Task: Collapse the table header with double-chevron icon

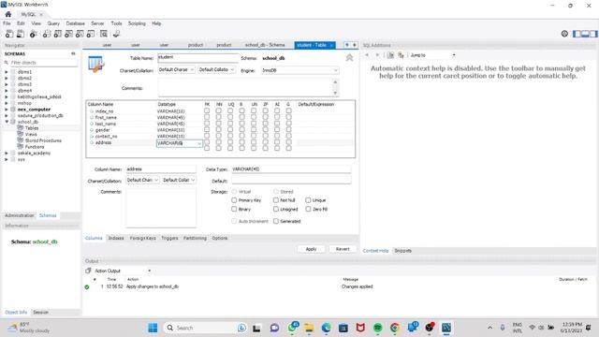Action: coord(349,58)
